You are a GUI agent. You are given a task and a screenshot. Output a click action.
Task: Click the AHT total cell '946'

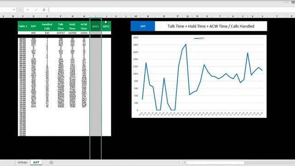click(x=34, y=33)
